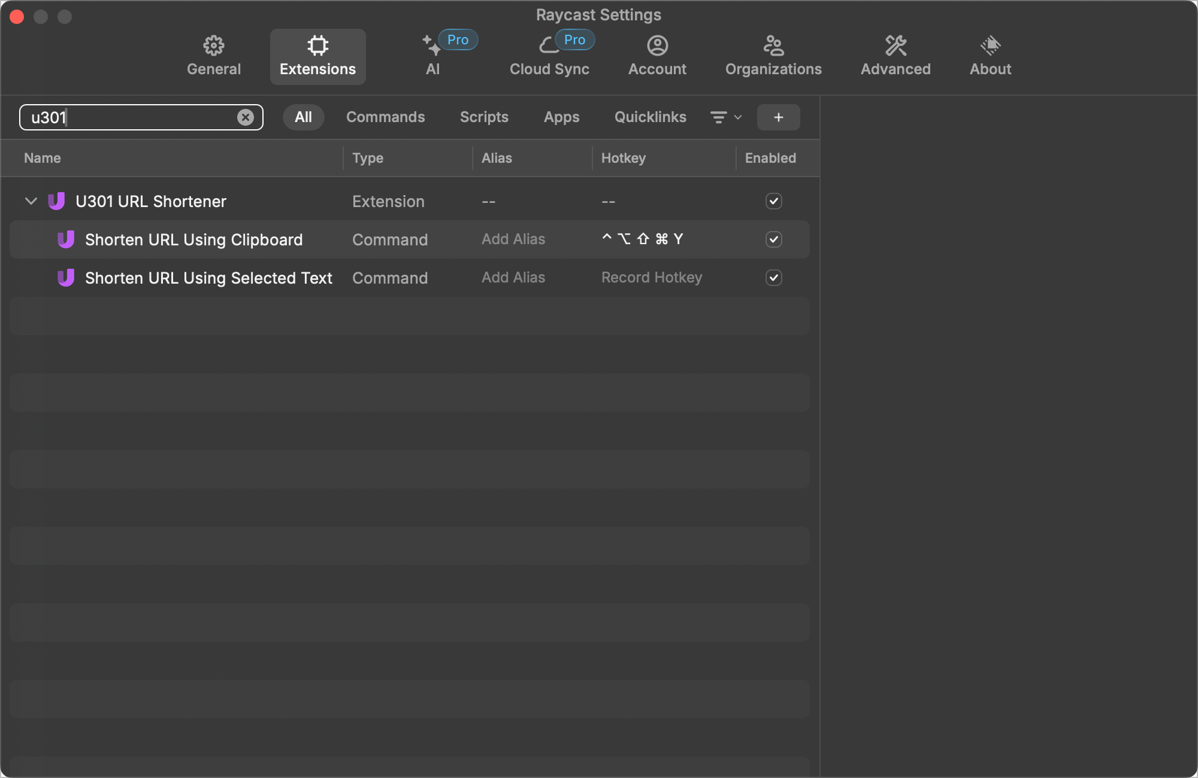Sort by the Type column header
The width and height of the screenshot is (1198, 778).
[x=368, y=158]
